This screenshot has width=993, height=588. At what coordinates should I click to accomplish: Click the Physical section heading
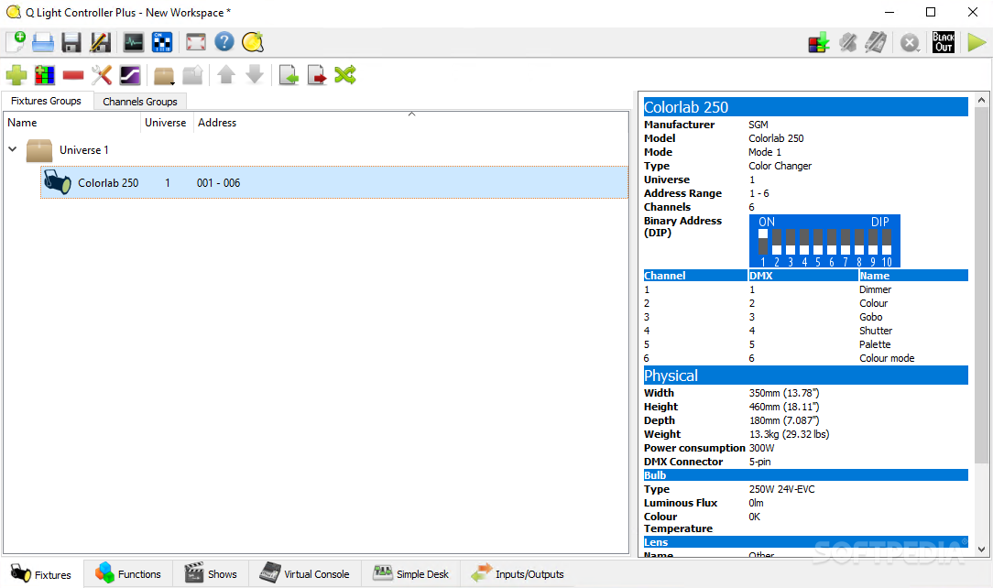(x=805, y=376)
